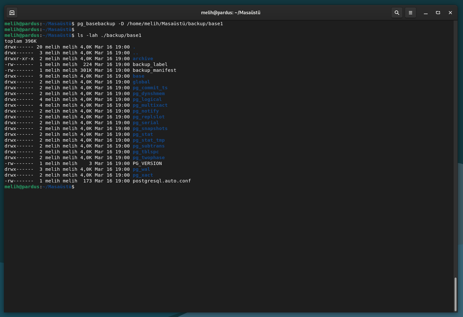Click the window title melih@pardus: ~/Masaüstü

coord(231,13)
